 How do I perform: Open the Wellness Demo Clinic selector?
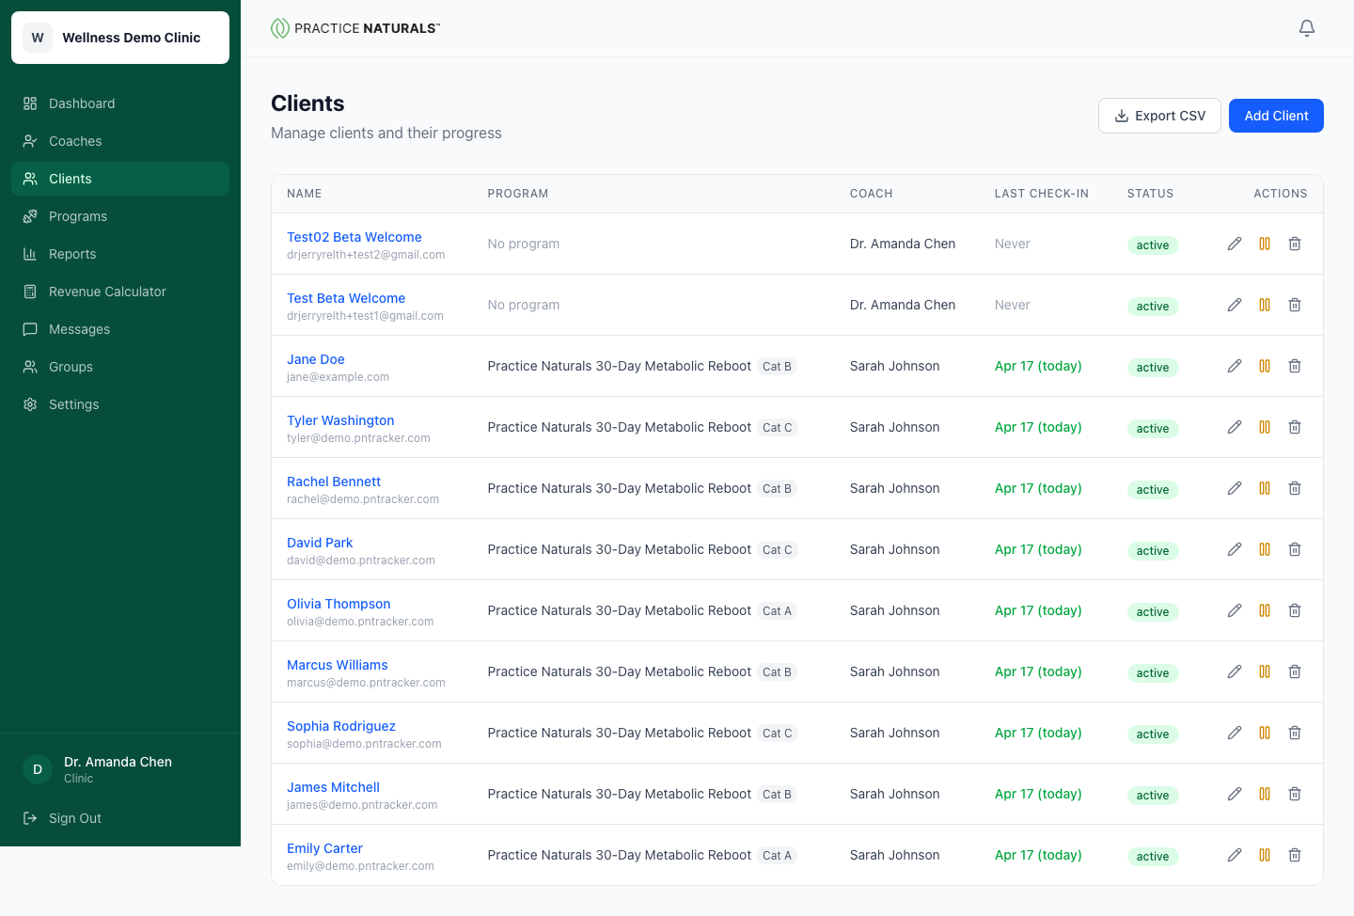(119, 38)
